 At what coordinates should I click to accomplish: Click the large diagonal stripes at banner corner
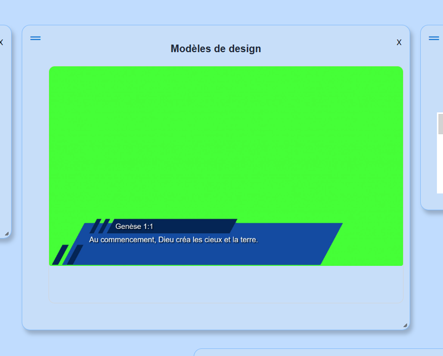67,255
